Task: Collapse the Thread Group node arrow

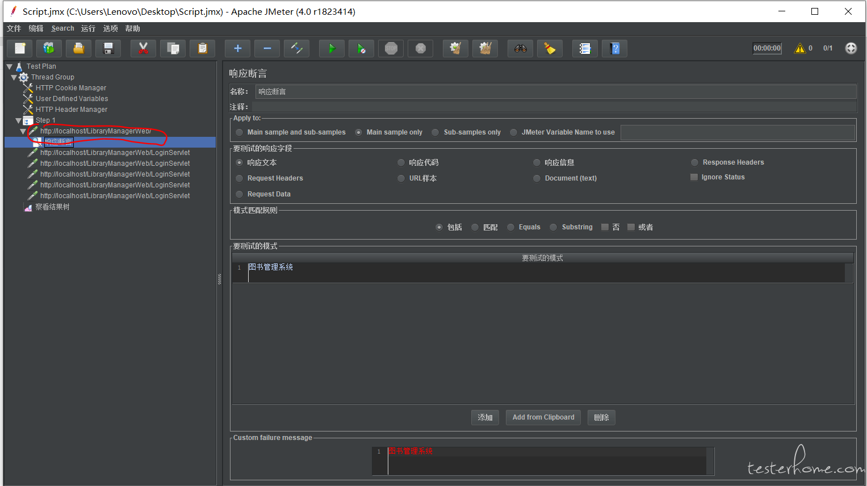Action: [x=14, y=77]
